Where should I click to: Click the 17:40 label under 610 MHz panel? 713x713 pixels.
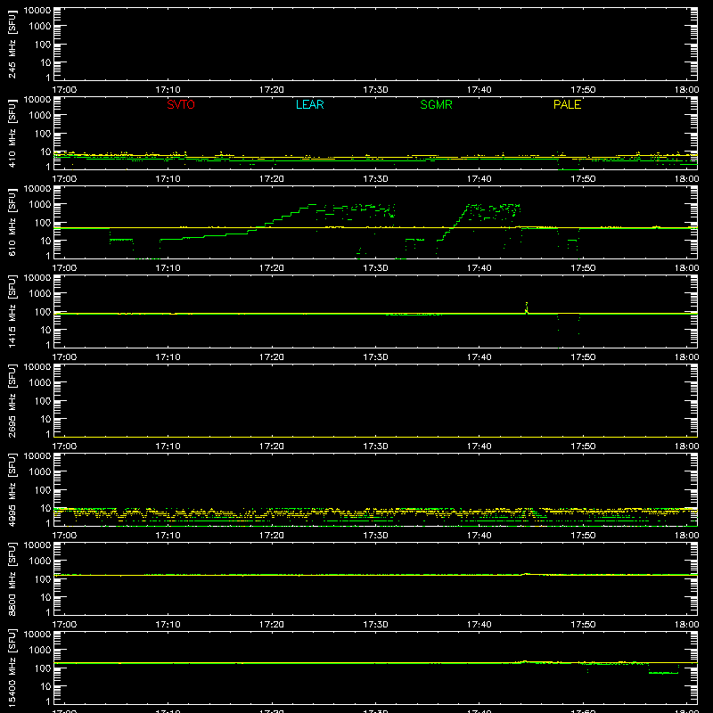(x=479, y=268)
